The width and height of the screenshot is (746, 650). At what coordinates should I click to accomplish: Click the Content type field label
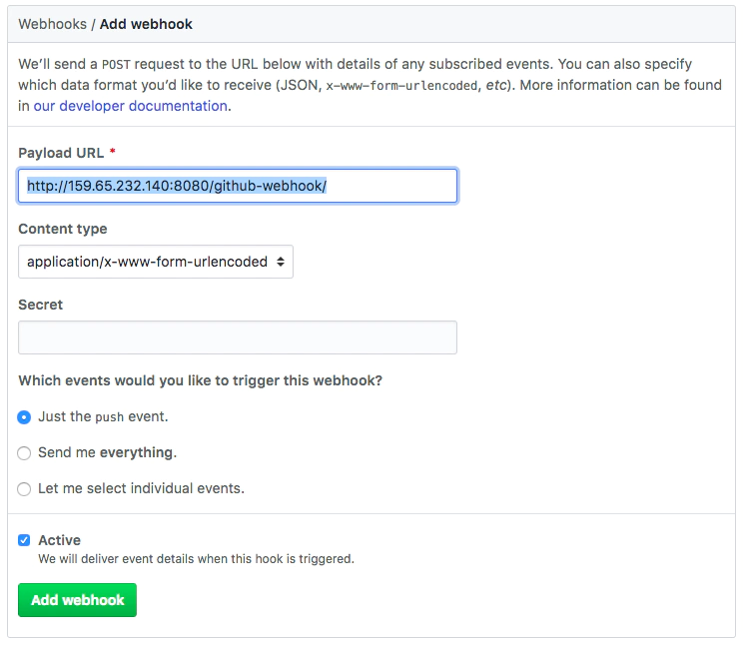pos(63,229)
